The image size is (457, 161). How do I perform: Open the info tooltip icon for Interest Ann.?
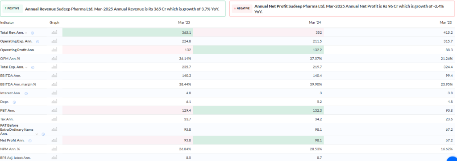26,93
